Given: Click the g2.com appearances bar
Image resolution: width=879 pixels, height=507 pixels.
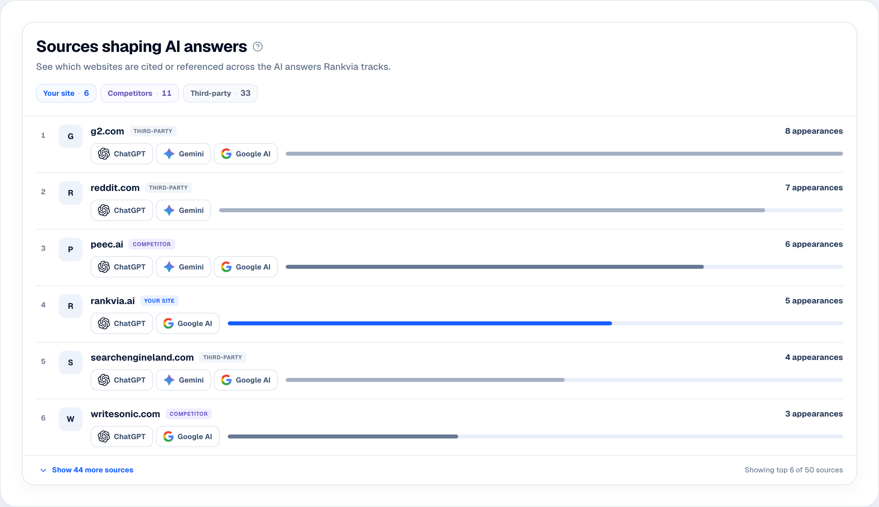Looking at the screenshot, I should (x=564, y=154).
